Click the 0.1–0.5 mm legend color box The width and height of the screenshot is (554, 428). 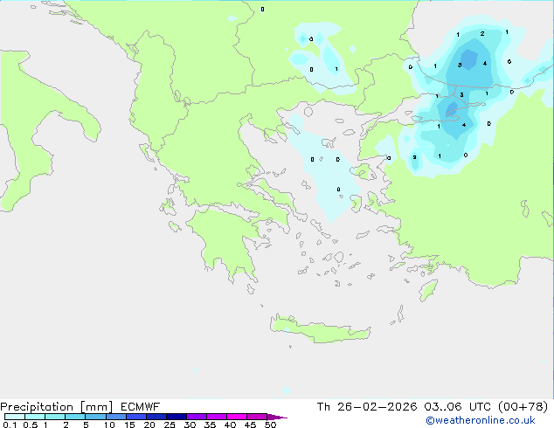[x=15, y=417]
